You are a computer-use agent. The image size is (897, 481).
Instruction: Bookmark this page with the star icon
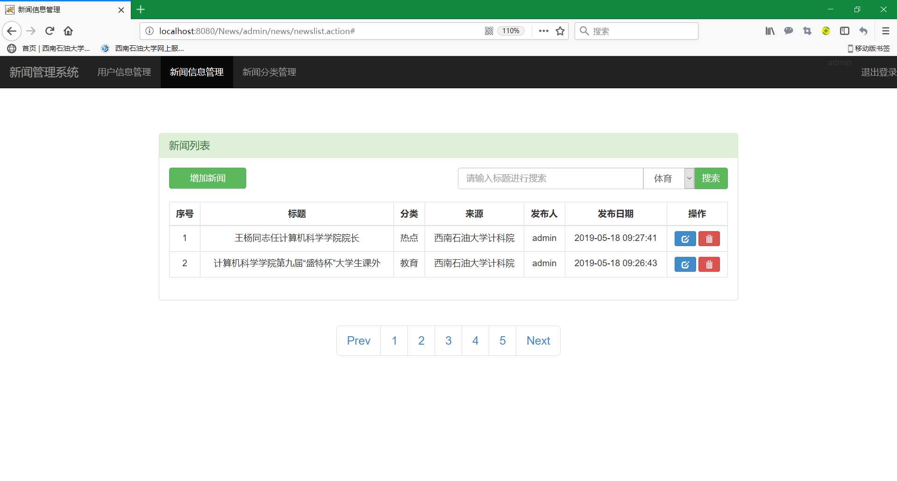coord(560,31)
